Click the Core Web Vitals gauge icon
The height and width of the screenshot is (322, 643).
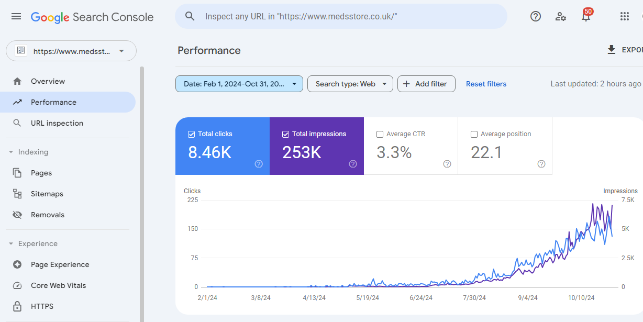click(17, 285)
